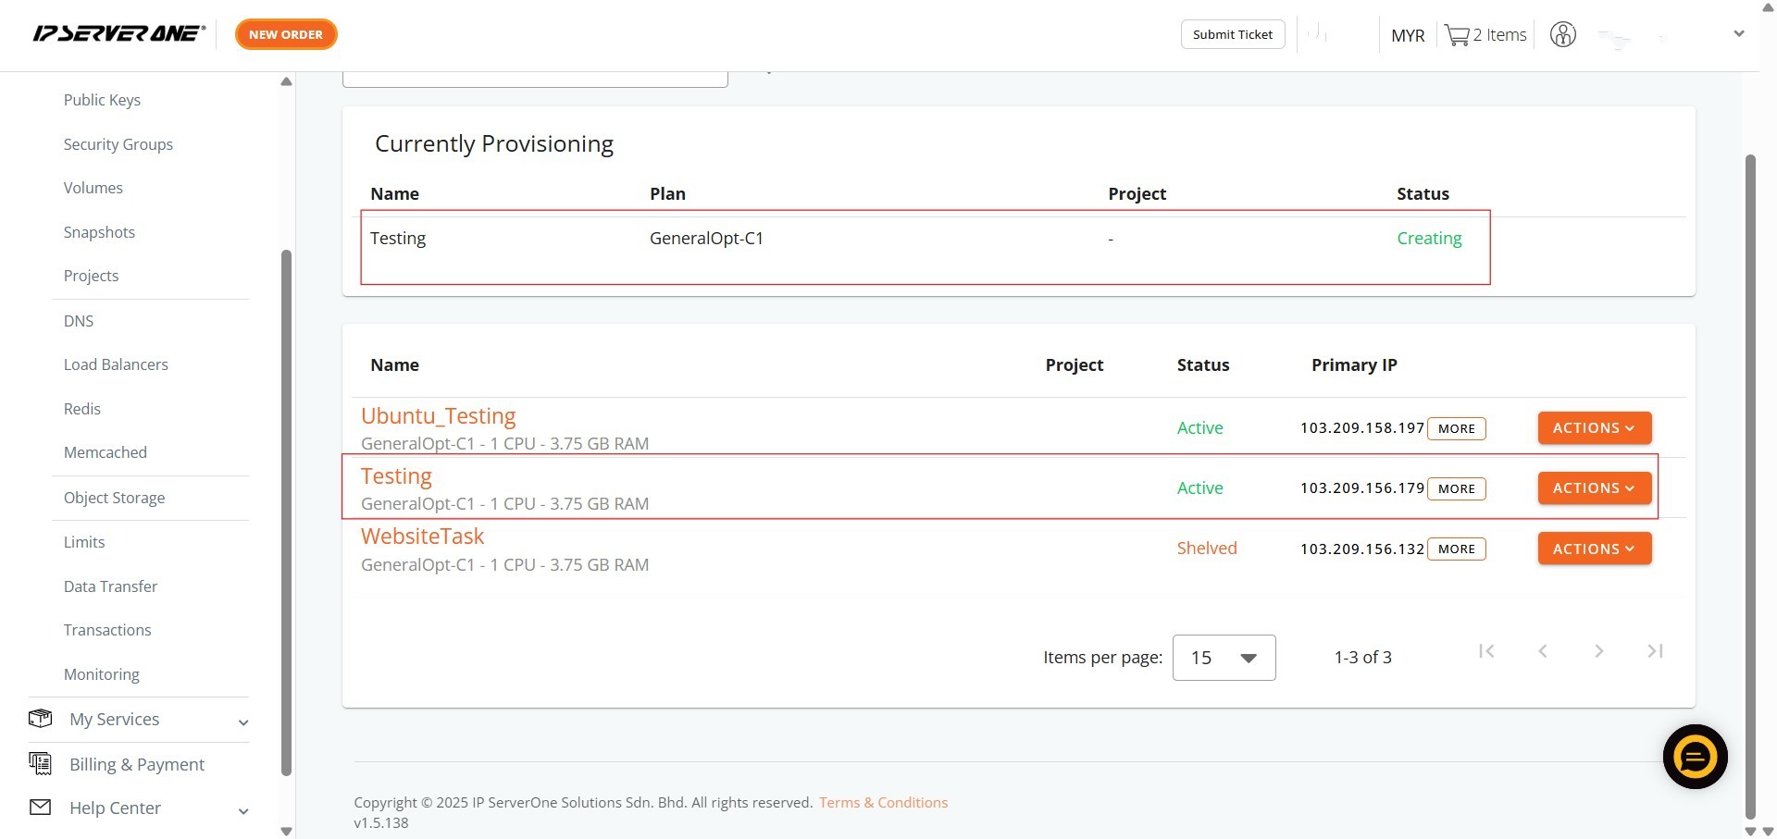Click the NEW ORDER button
Screen dimensions: 1777x839
coord(286,34)
